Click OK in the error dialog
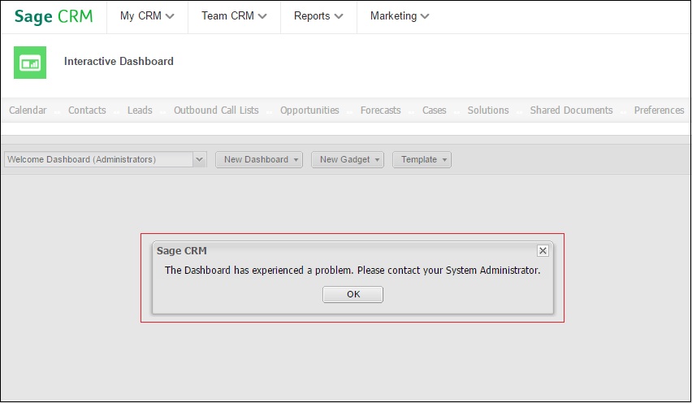The width and height of the screenshot is (692, 403). pos(352,294)
